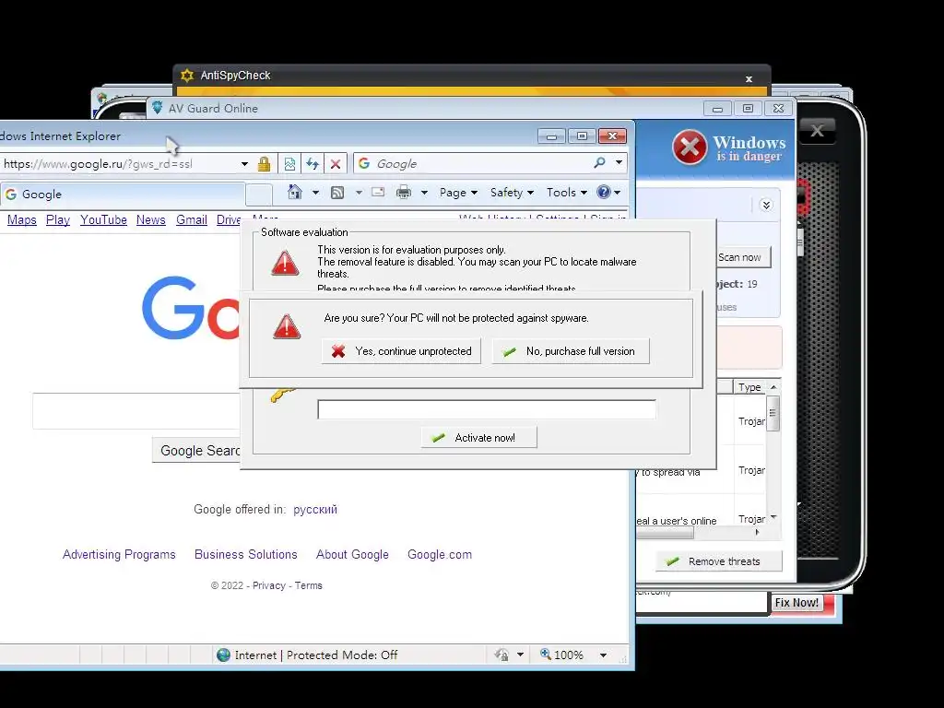
Task: Click No, purchase full version button
Action: click(571, 351)
